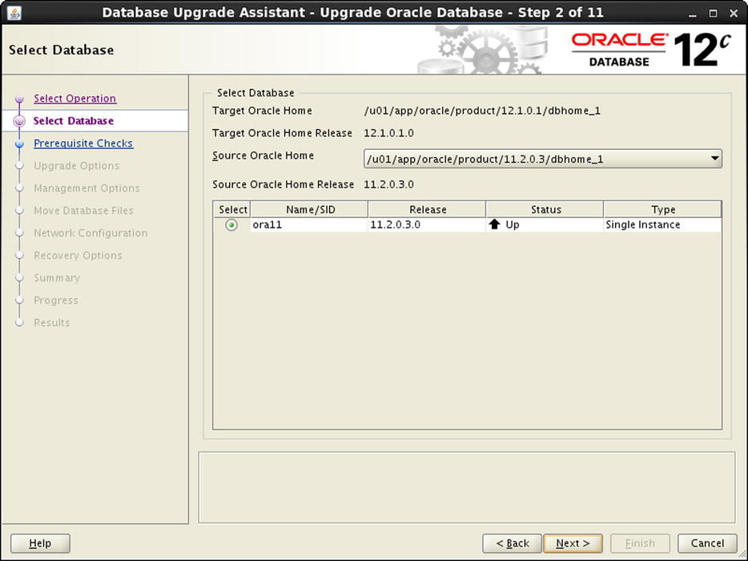
Task: Click the Status column header
Action: [545, 210]
